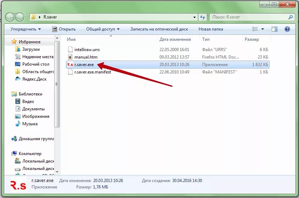This screenshot has width=299, height=198.
Task: Open Рабочий стол in favorites
Action: click(36, 64)
